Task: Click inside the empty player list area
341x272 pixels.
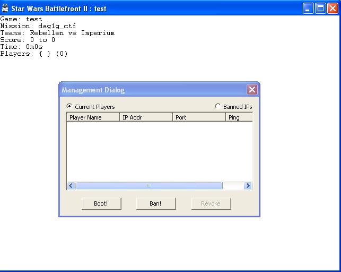Action: (159, 151)
